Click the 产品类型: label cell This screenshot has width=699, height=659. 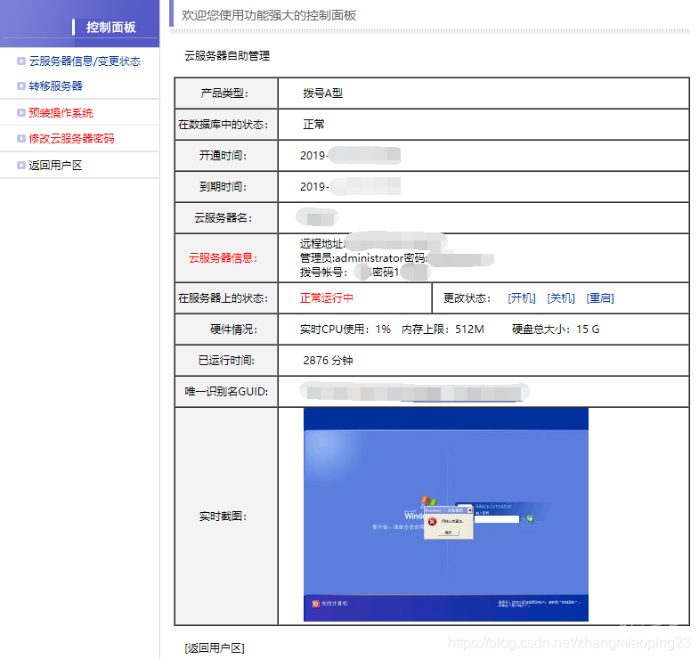226,94
